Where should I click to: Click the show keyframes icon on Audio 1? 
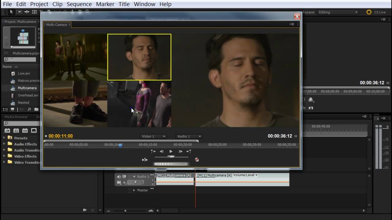[x=124, y=182]
